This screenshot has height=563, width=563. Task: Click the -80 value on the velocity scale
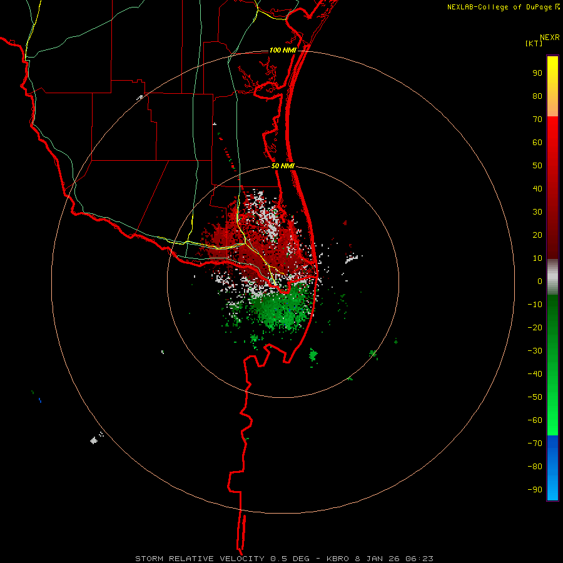[x=535, y=467]
